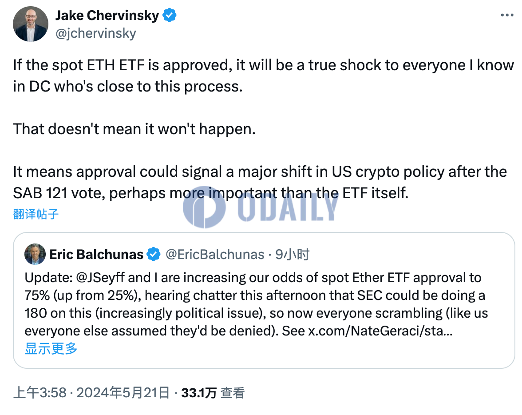This screenshot has height=415, width=522.
Task: Click the ODAILY watermark logo
Action: (x=260, y=207)
